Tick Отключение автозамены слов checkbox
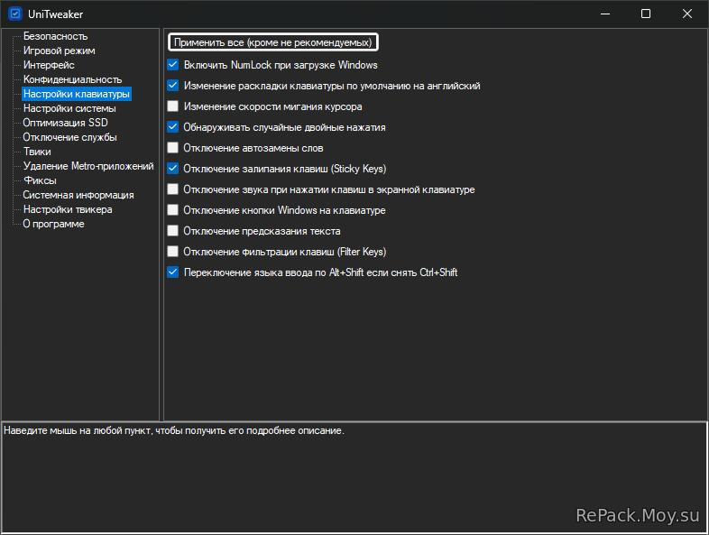Screen dimensions: 709x535 (172, 148)
